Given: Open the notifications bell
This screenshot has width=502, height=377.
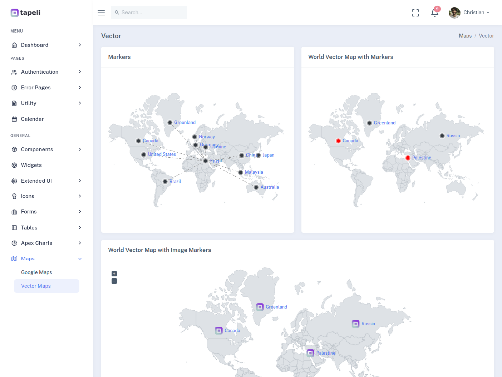Looking at the screenshot, I should tap(435, 13).
